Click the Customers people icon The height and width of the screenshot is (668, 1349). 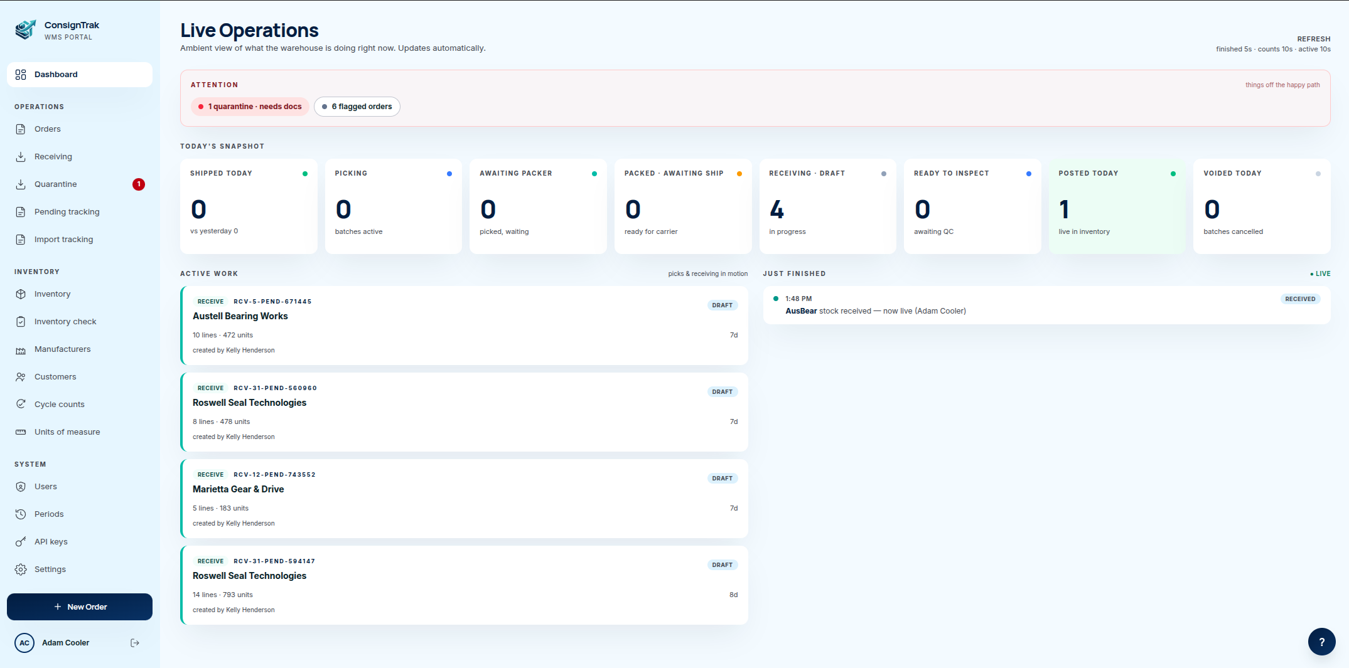click(x=21, y=377)
